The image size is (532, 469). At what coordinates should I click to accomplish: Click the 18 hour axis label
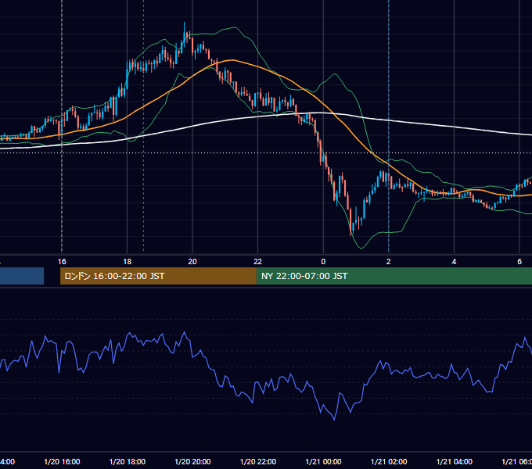pos(128,262)
